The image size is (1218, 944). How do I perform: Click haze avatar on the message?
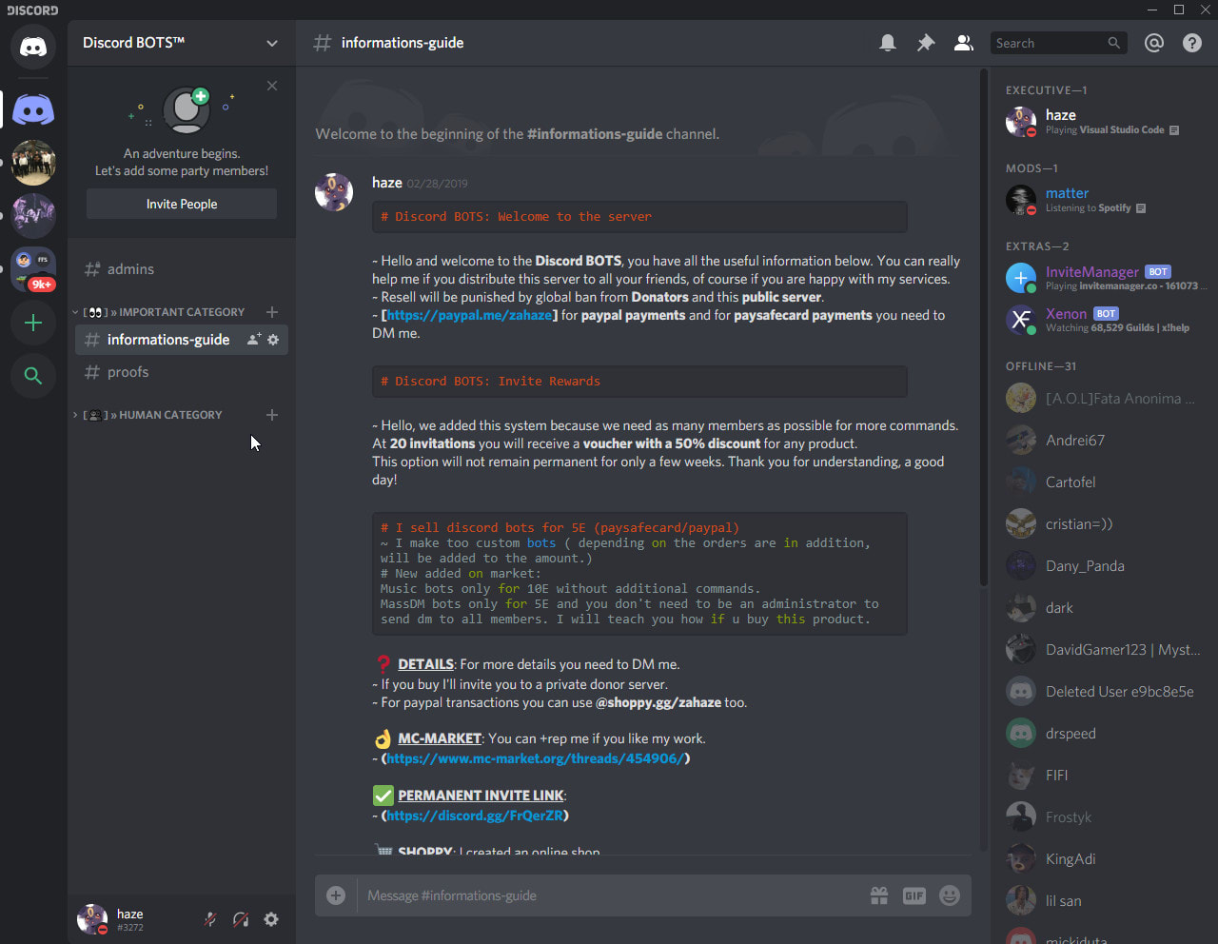[334, 192]
